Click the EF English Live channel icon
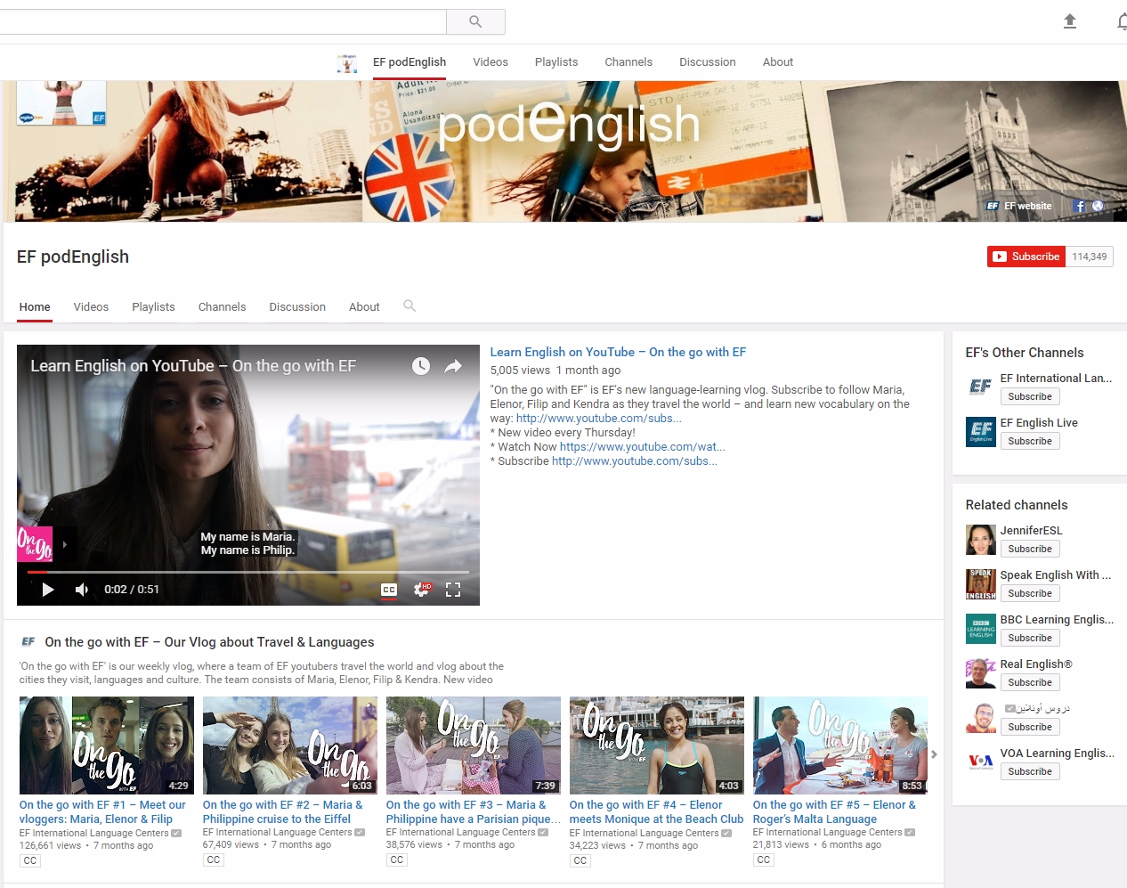1127x888 pixels. coord(981,432)
